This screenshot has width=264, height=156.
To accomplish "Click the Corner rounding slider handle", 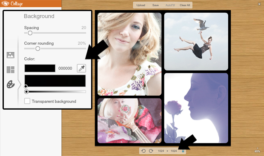I will 38,48.
